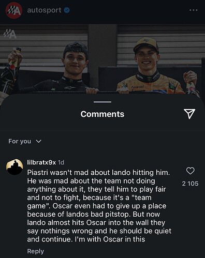Tap the autosport account name
The image size is (205, 258).
(44, 10)
